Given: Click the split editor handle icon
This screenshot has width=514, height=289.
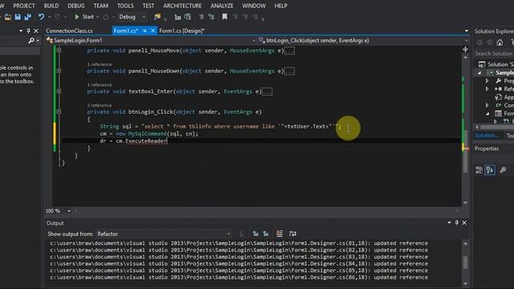Looking at the screenshot, I should pyautogui.click(x=465, y=50).
